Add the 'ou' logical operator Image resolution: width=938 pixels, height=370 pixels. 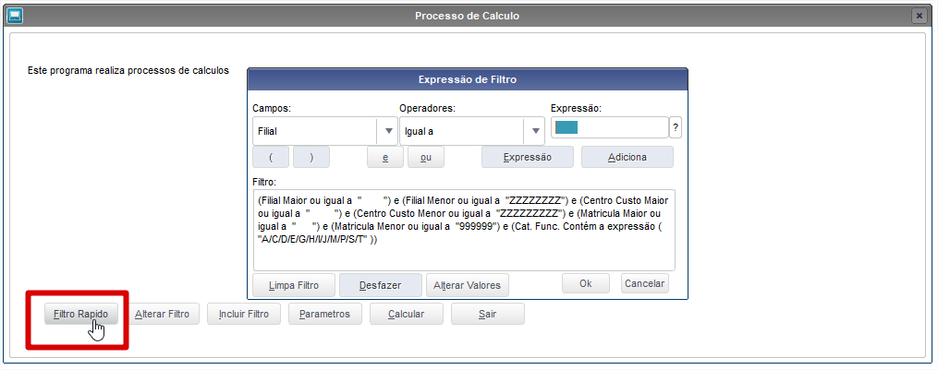[x=426, y=157]
